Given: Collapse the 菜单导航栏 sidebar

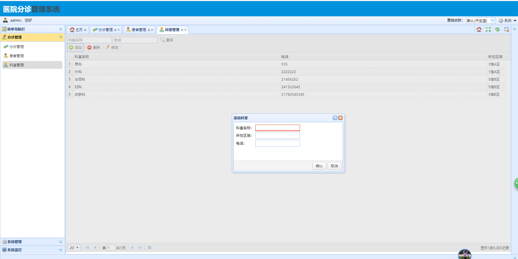Looking at the screenshot, I should (61, 29).
